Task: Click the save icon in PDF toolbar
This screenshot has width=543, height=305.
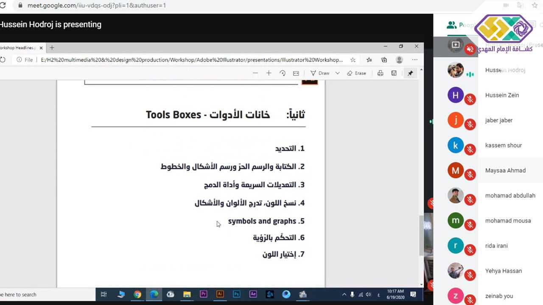Action: (x=394, y=73)
